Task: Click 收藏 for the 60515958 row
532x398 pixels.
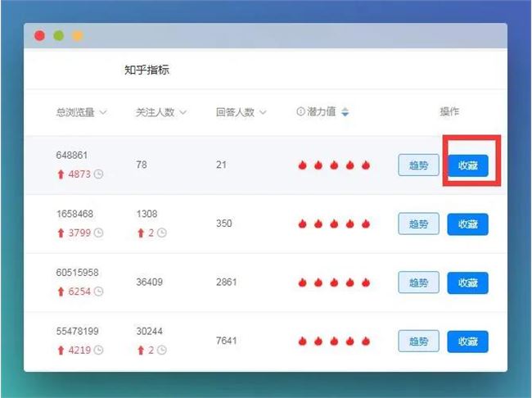Action: pyautogui.click(x=468, y=283)
